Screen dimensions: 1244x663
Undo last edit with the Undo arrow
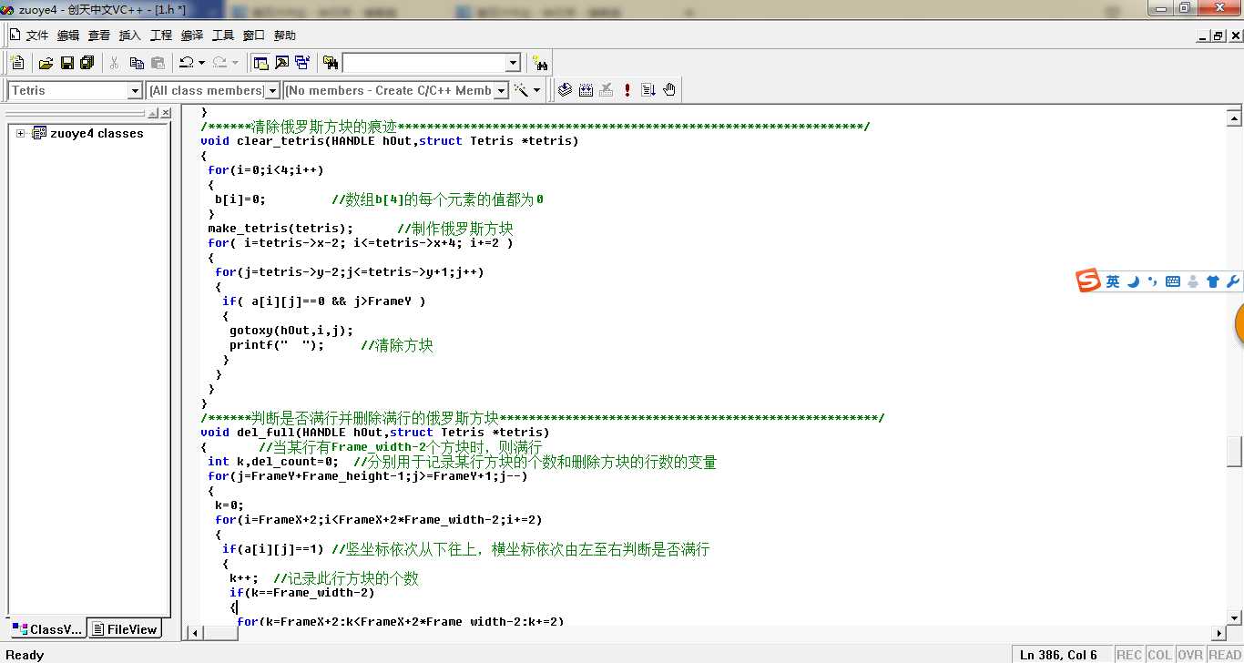click(186, 63)
